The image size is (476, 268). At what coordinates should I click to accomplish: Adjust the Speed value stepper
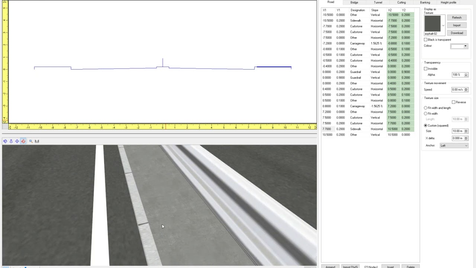click(x=466, y=90)
